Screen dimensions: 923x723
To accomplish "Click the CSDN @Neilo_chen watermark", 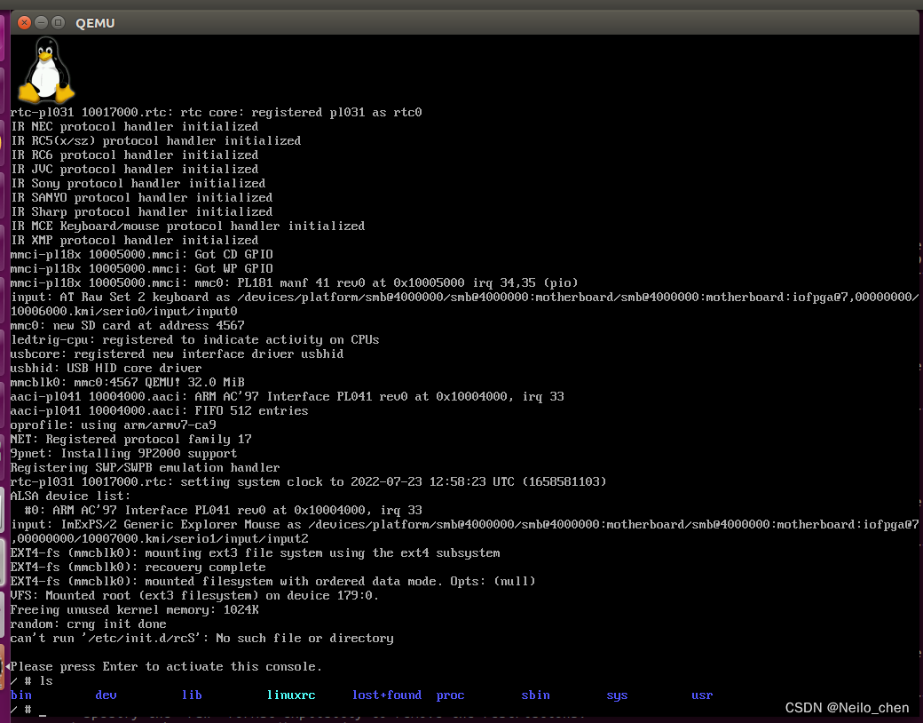I will pyautogui.click(x=847, y=708).
